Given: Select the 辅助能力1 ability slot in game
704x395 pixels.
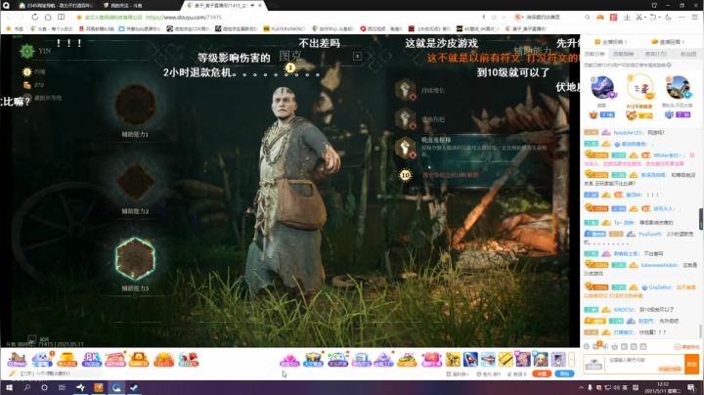Looking at the screenshot, I should (x=135, y=105).
